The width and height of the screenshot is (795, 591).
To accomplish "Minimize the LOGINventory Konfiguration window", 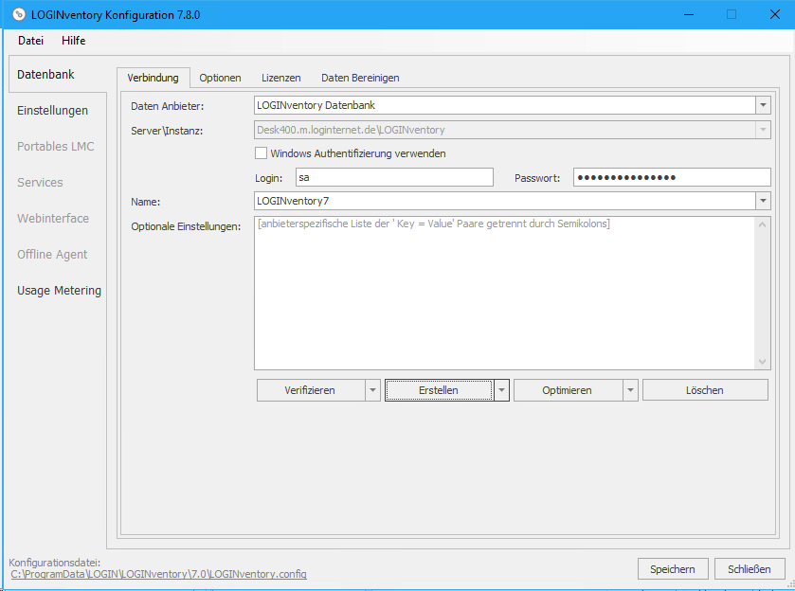I will pyautogui.click(x=689, y=15).
